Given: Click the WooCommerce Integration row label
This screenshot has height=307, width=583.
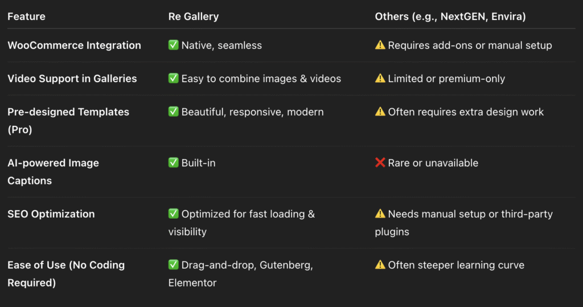Looking at the screenshot, I should (x=75, y=46).
